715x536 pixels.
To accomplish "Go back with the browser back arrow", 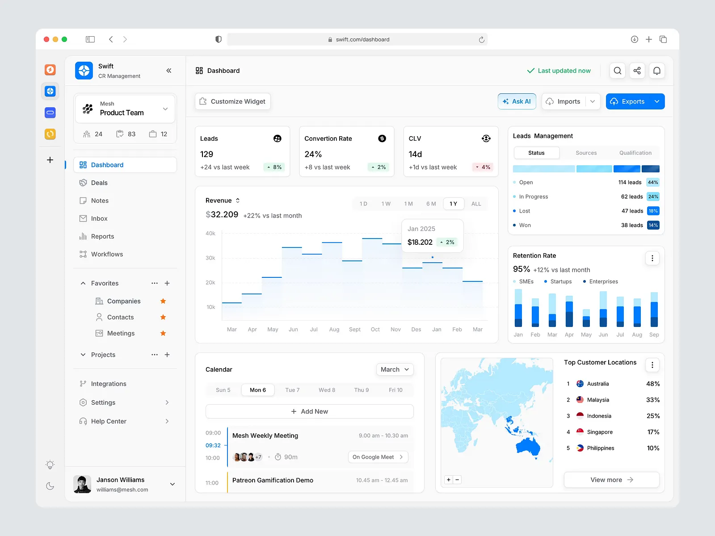I will pos(111,39).
